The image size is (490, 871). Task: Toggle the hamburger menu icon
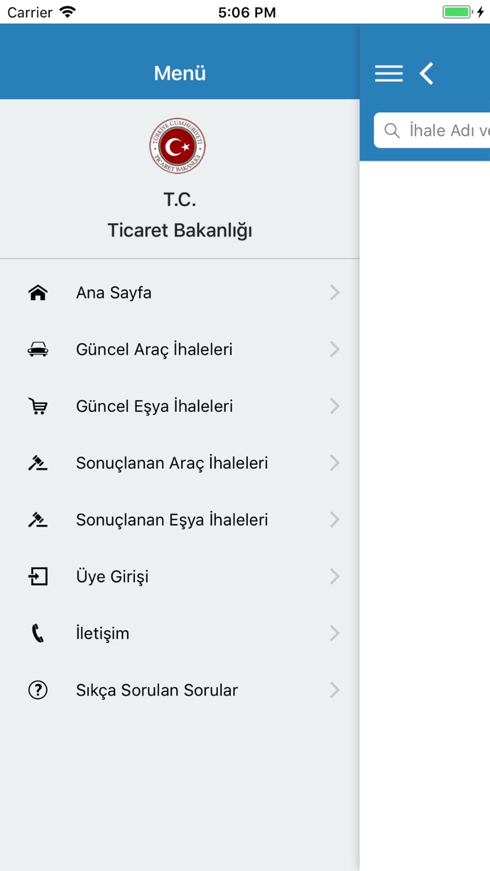[389, 73]
